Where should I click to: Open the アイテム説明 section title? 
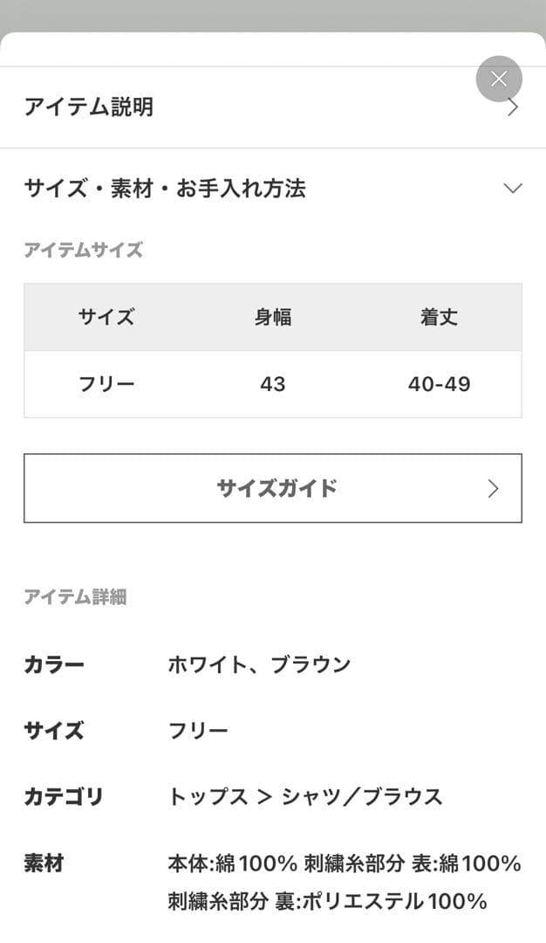89,107
